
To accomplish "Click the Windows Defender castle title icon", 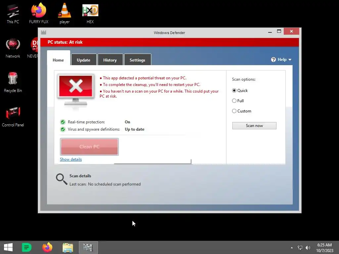I will click(x=43, y=32).
